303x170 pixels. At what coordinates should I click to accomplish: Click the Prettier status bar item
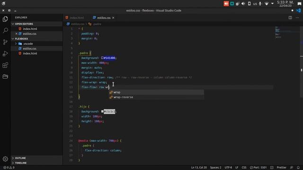tap(282, 168)
